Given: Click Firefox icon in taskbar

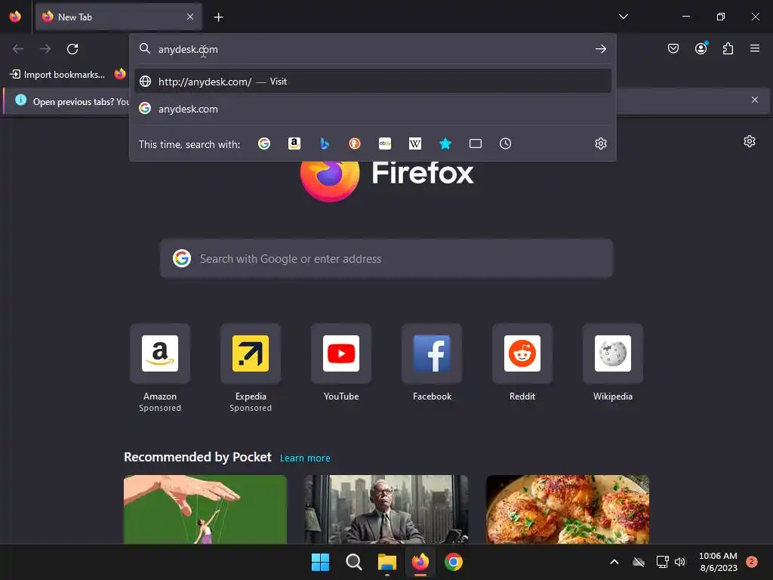Looking at the screenshot, I should click(420, 562).
